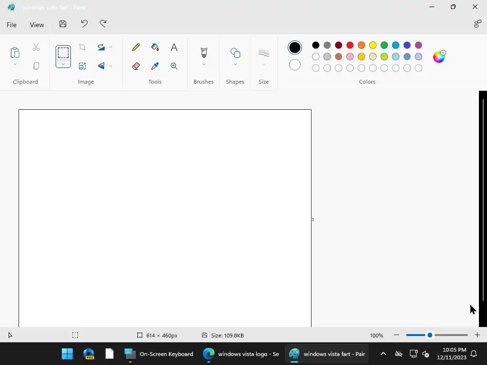
Task: Click the Size: 109.8KB status text
Action: point(227,336)
